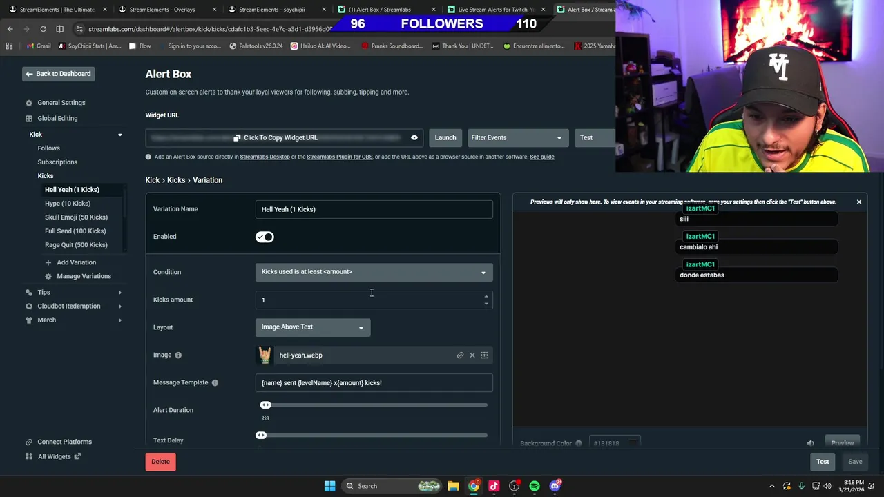Reload the page in browser

tap(43, 29)
